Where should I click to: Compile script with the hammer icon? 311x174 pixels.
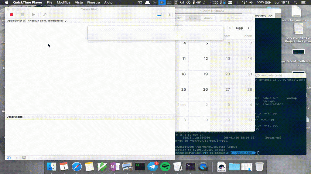[45, 14]
